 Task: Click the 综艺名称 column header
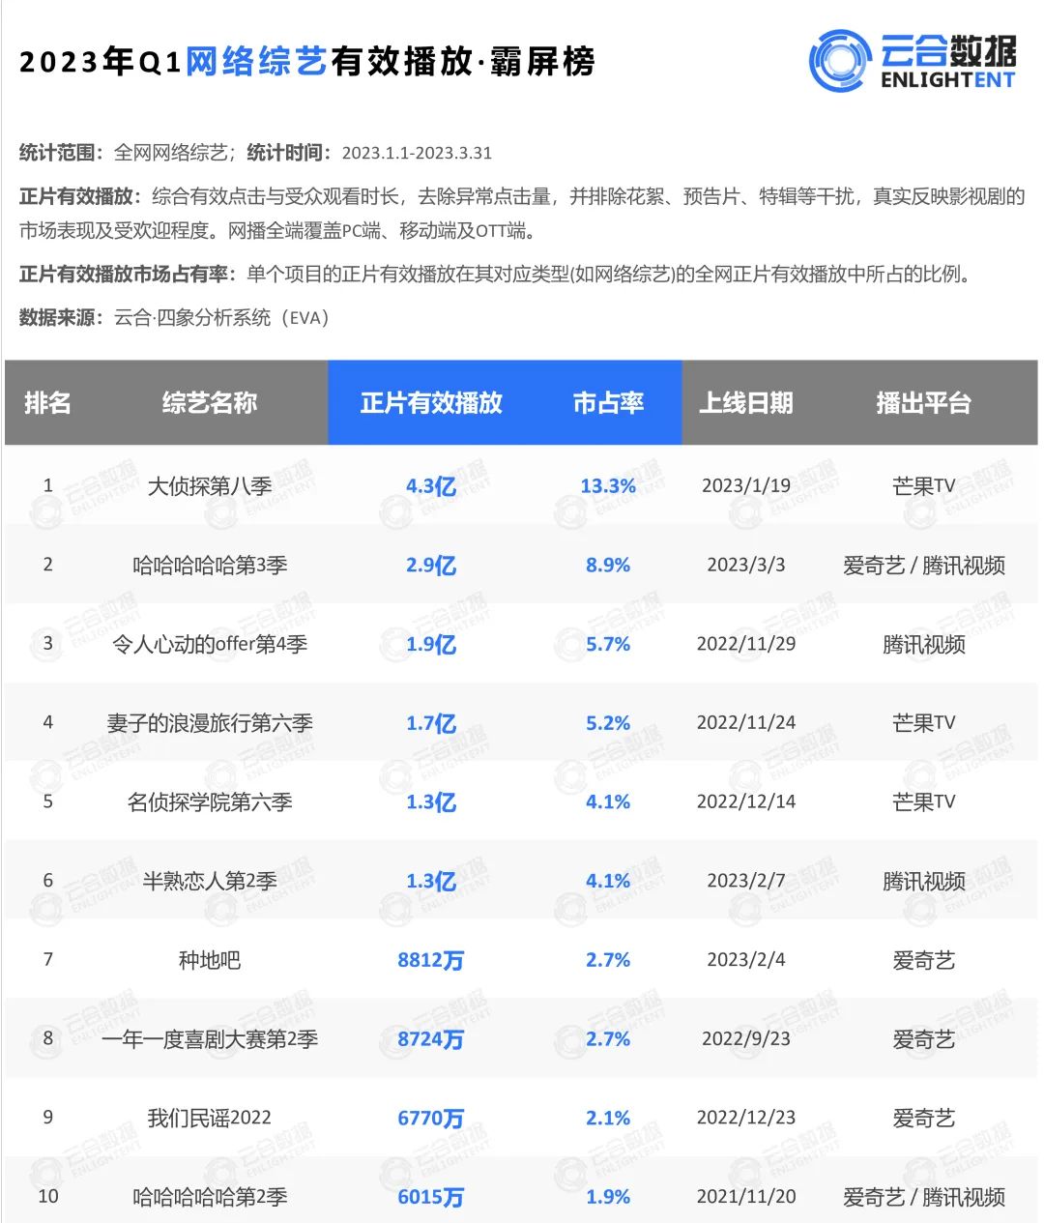click(210, 403)
